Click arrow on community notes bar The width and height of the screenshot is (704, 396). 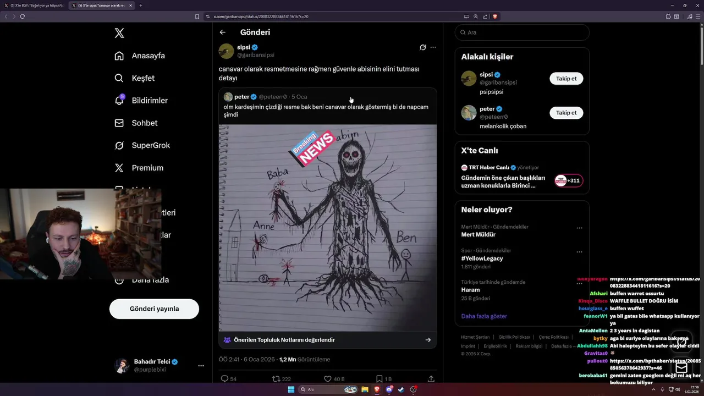click(x=428, y=340)
